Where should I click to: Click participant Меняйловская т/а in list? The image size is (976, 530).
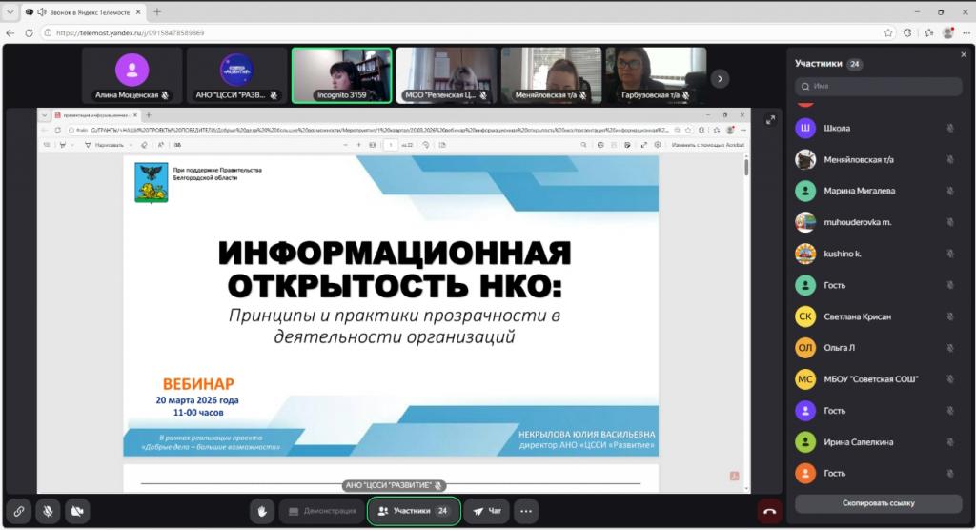pyautogui.click(x=877, y=160)
